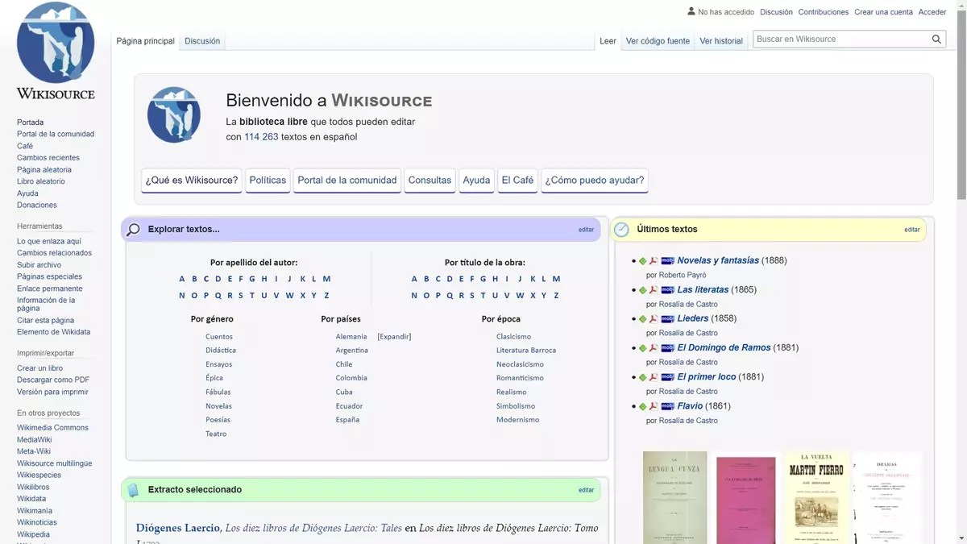Open 'Página aleatoria' in the sidebar
This screenshot has height=544, width=967.
[x=44, y=170]
